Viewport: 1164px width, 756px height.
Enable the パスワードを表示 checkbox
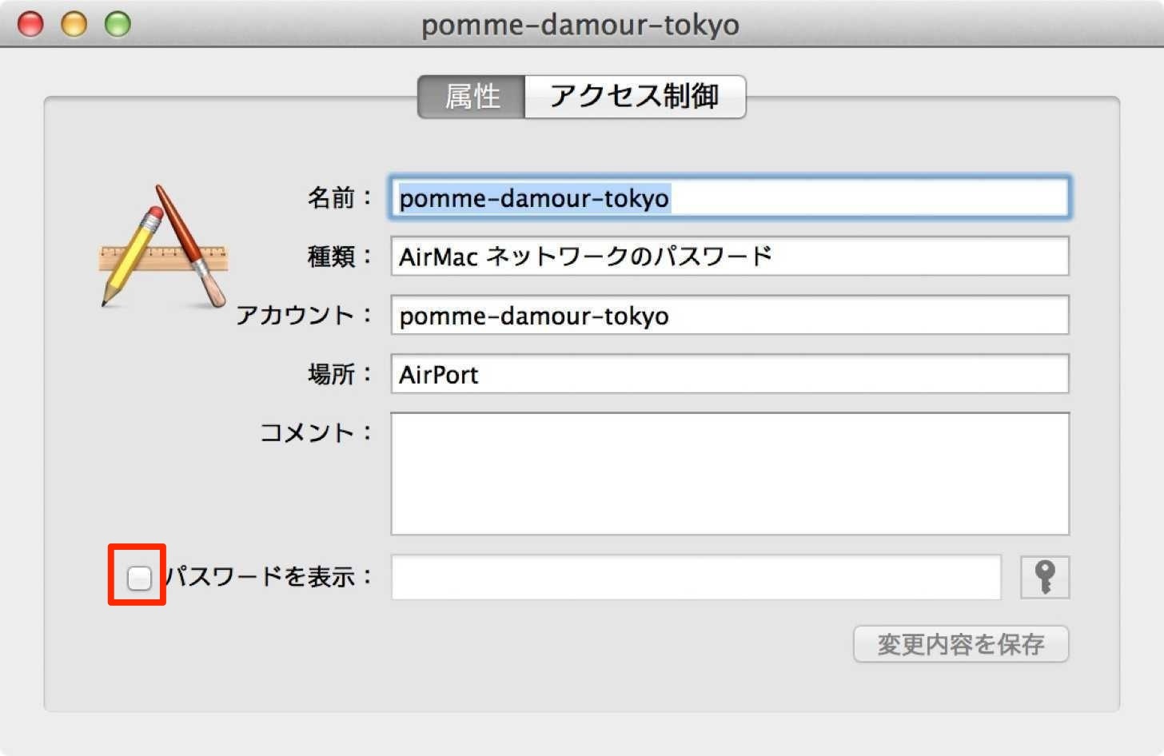(x=139, y=578)
